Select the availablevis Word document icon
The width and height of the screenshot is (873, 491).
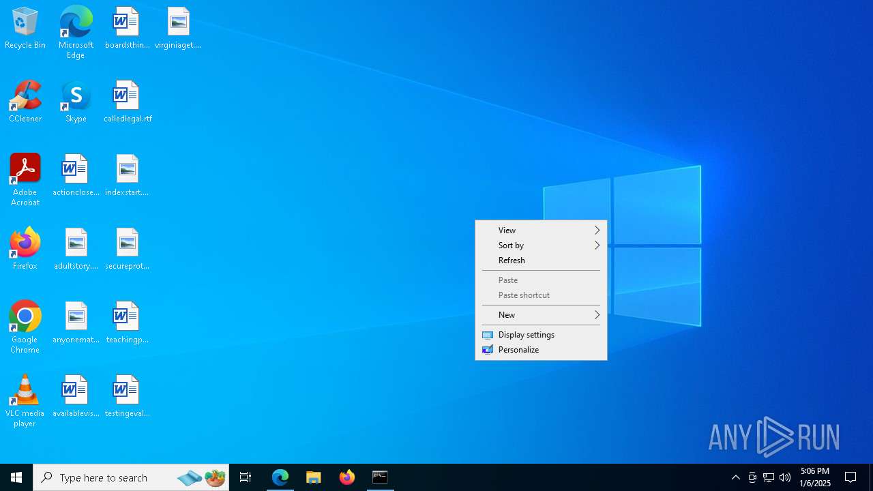tap(76, 397)
